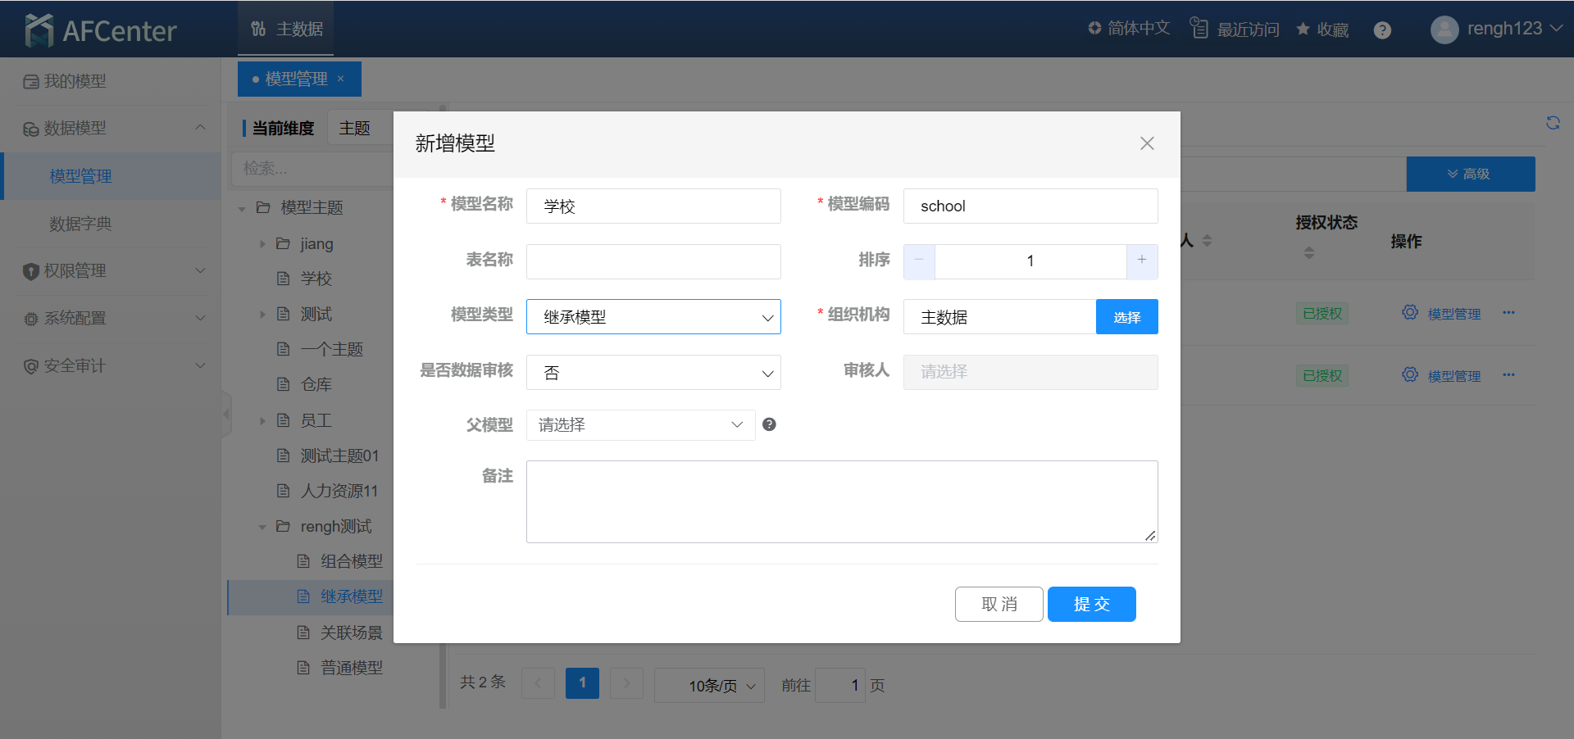Viewport: 1574px width, 739px height.
Task: Open the 模型类型 dropdown
Action: 653,317
